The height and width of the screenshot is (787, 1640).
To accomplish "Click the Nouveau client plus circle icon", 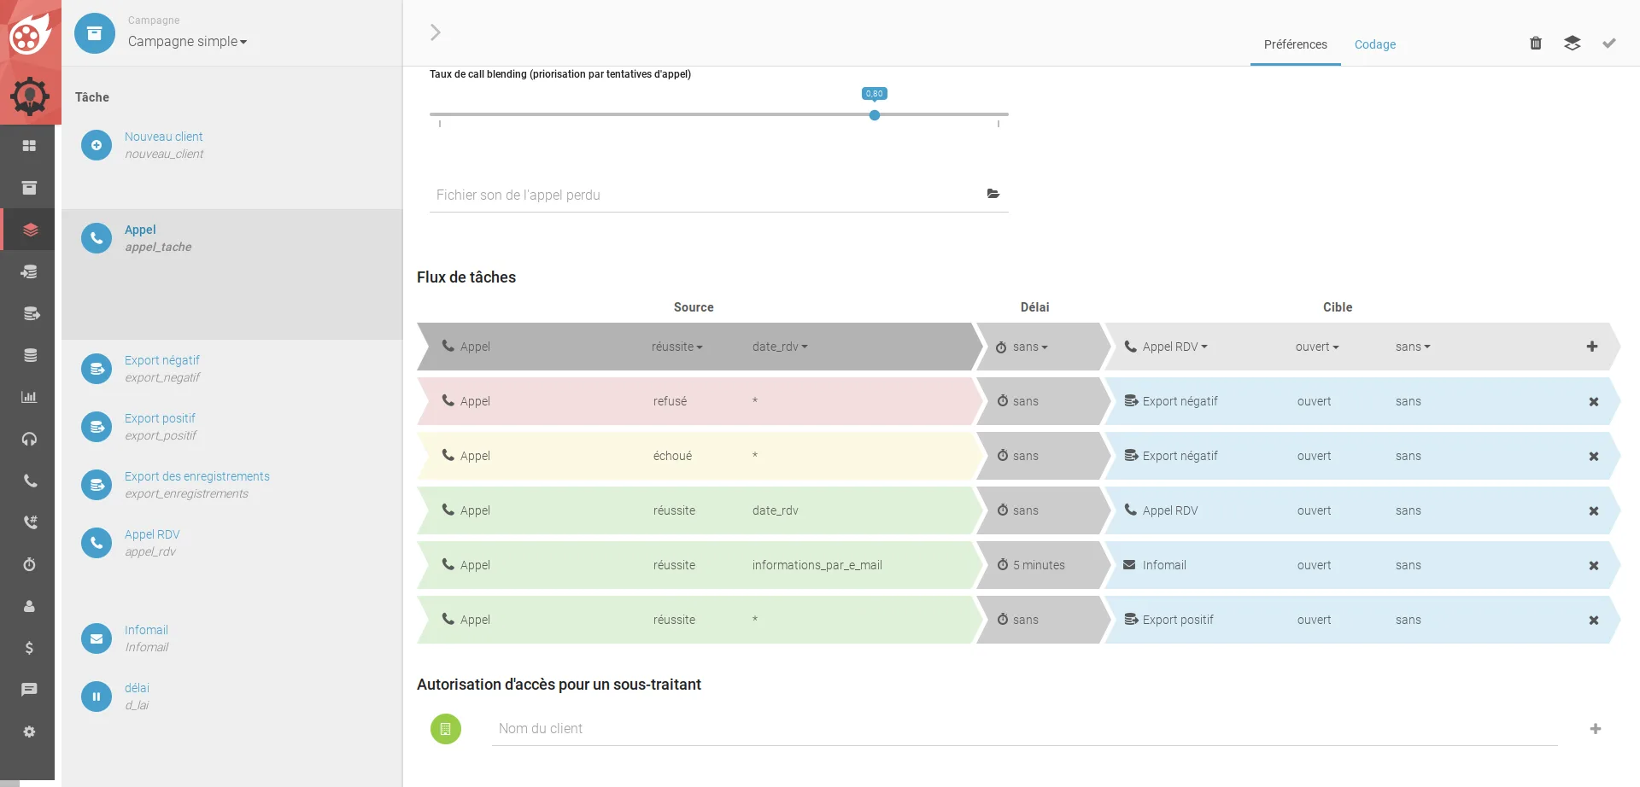I will coord(97,145).
